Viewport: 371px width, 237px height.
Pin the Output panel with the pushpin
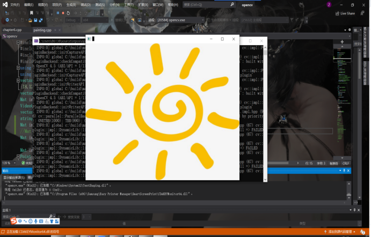(x=344, y=171)
